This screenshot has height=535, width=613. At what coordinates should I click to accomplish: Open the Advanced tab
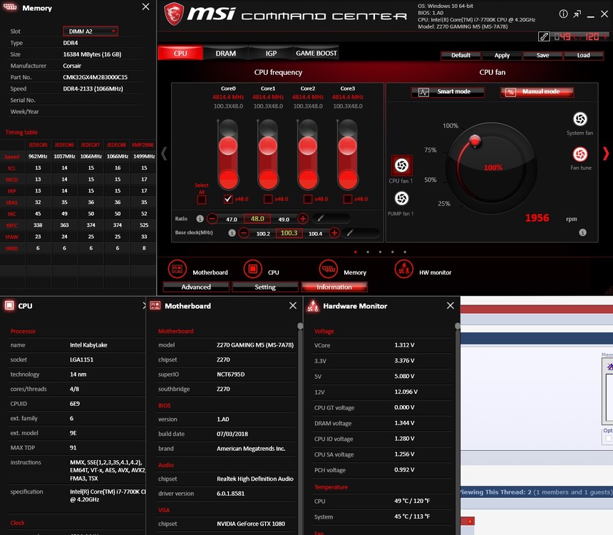[196, 287]
